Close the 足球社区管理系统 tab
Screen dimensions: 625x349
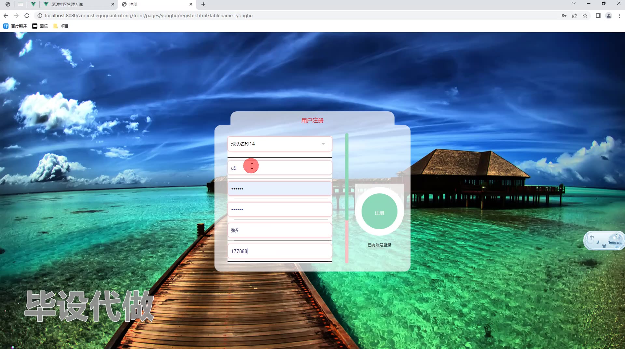[113, 4]
